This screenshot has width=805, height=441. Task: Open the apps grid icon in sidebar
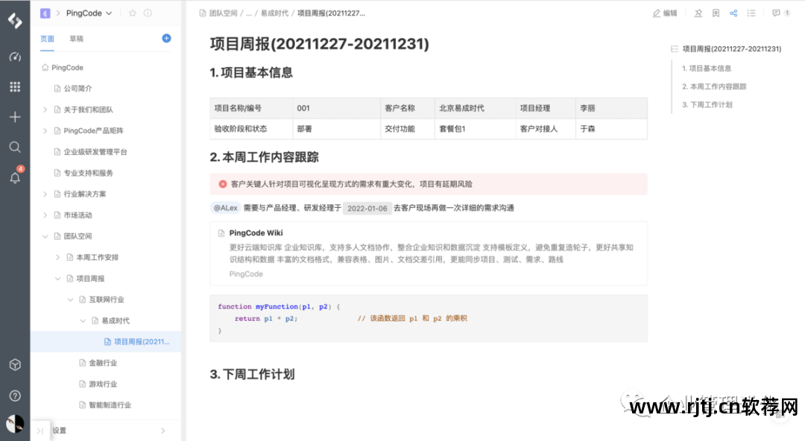(x=15, y=86)
